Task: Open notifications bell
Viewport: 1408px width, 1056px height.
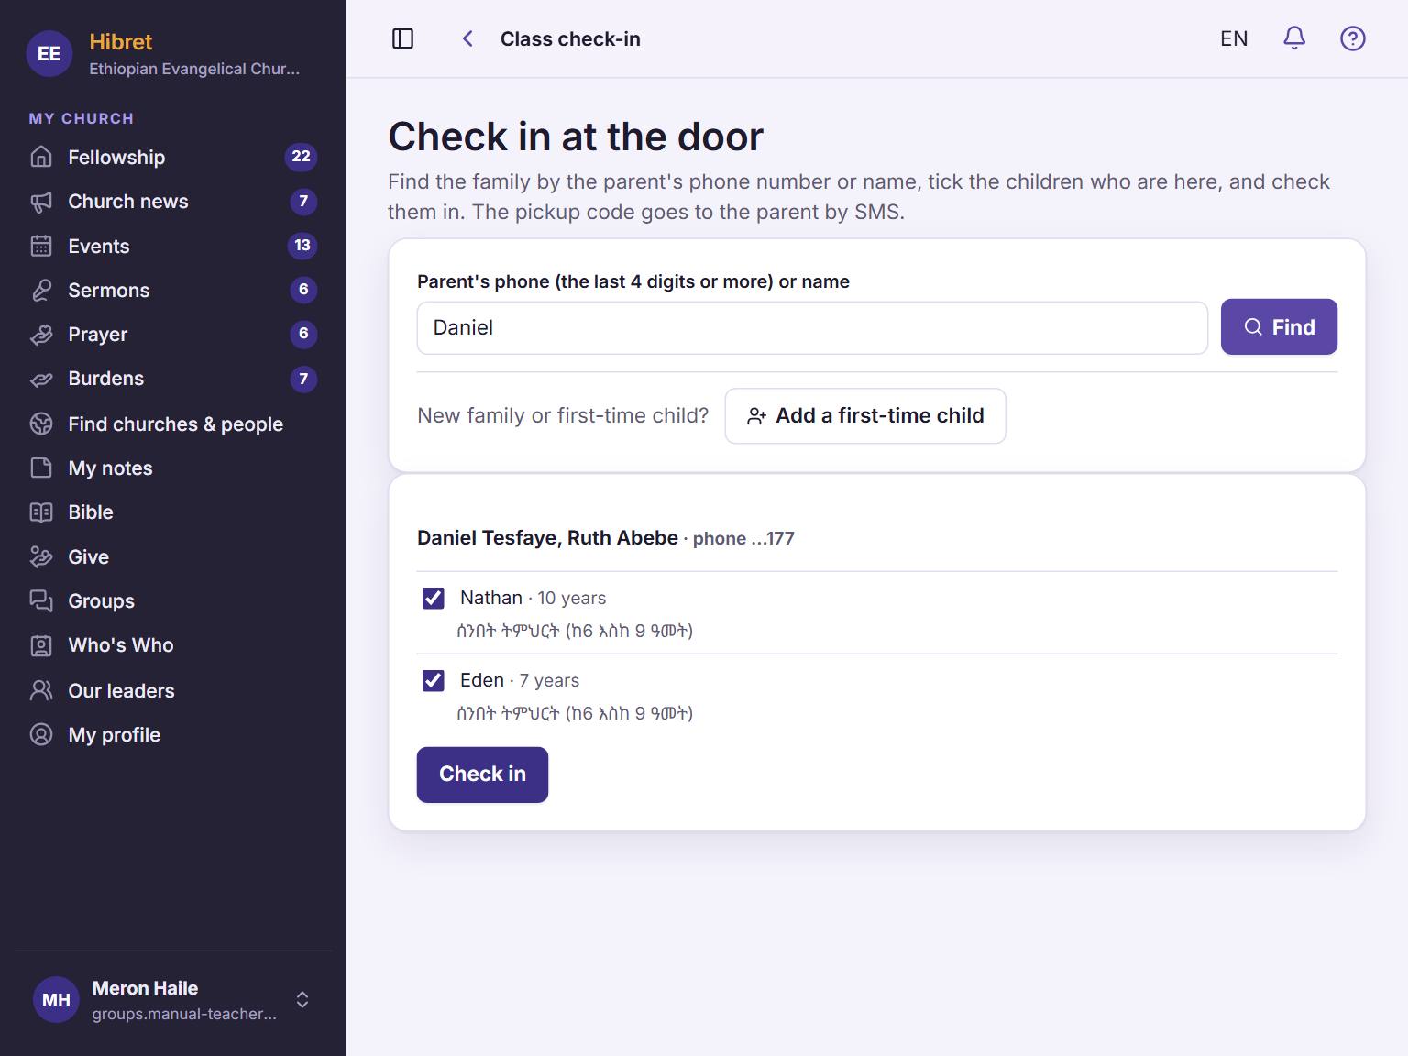Action: [x=1293, y=38]
